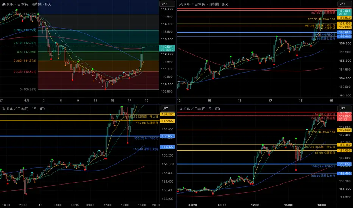353x208 pixels.
Task: Click the 157.53 4H Fib0.618 line label on 5-minute chart
Action: point(322,132)
